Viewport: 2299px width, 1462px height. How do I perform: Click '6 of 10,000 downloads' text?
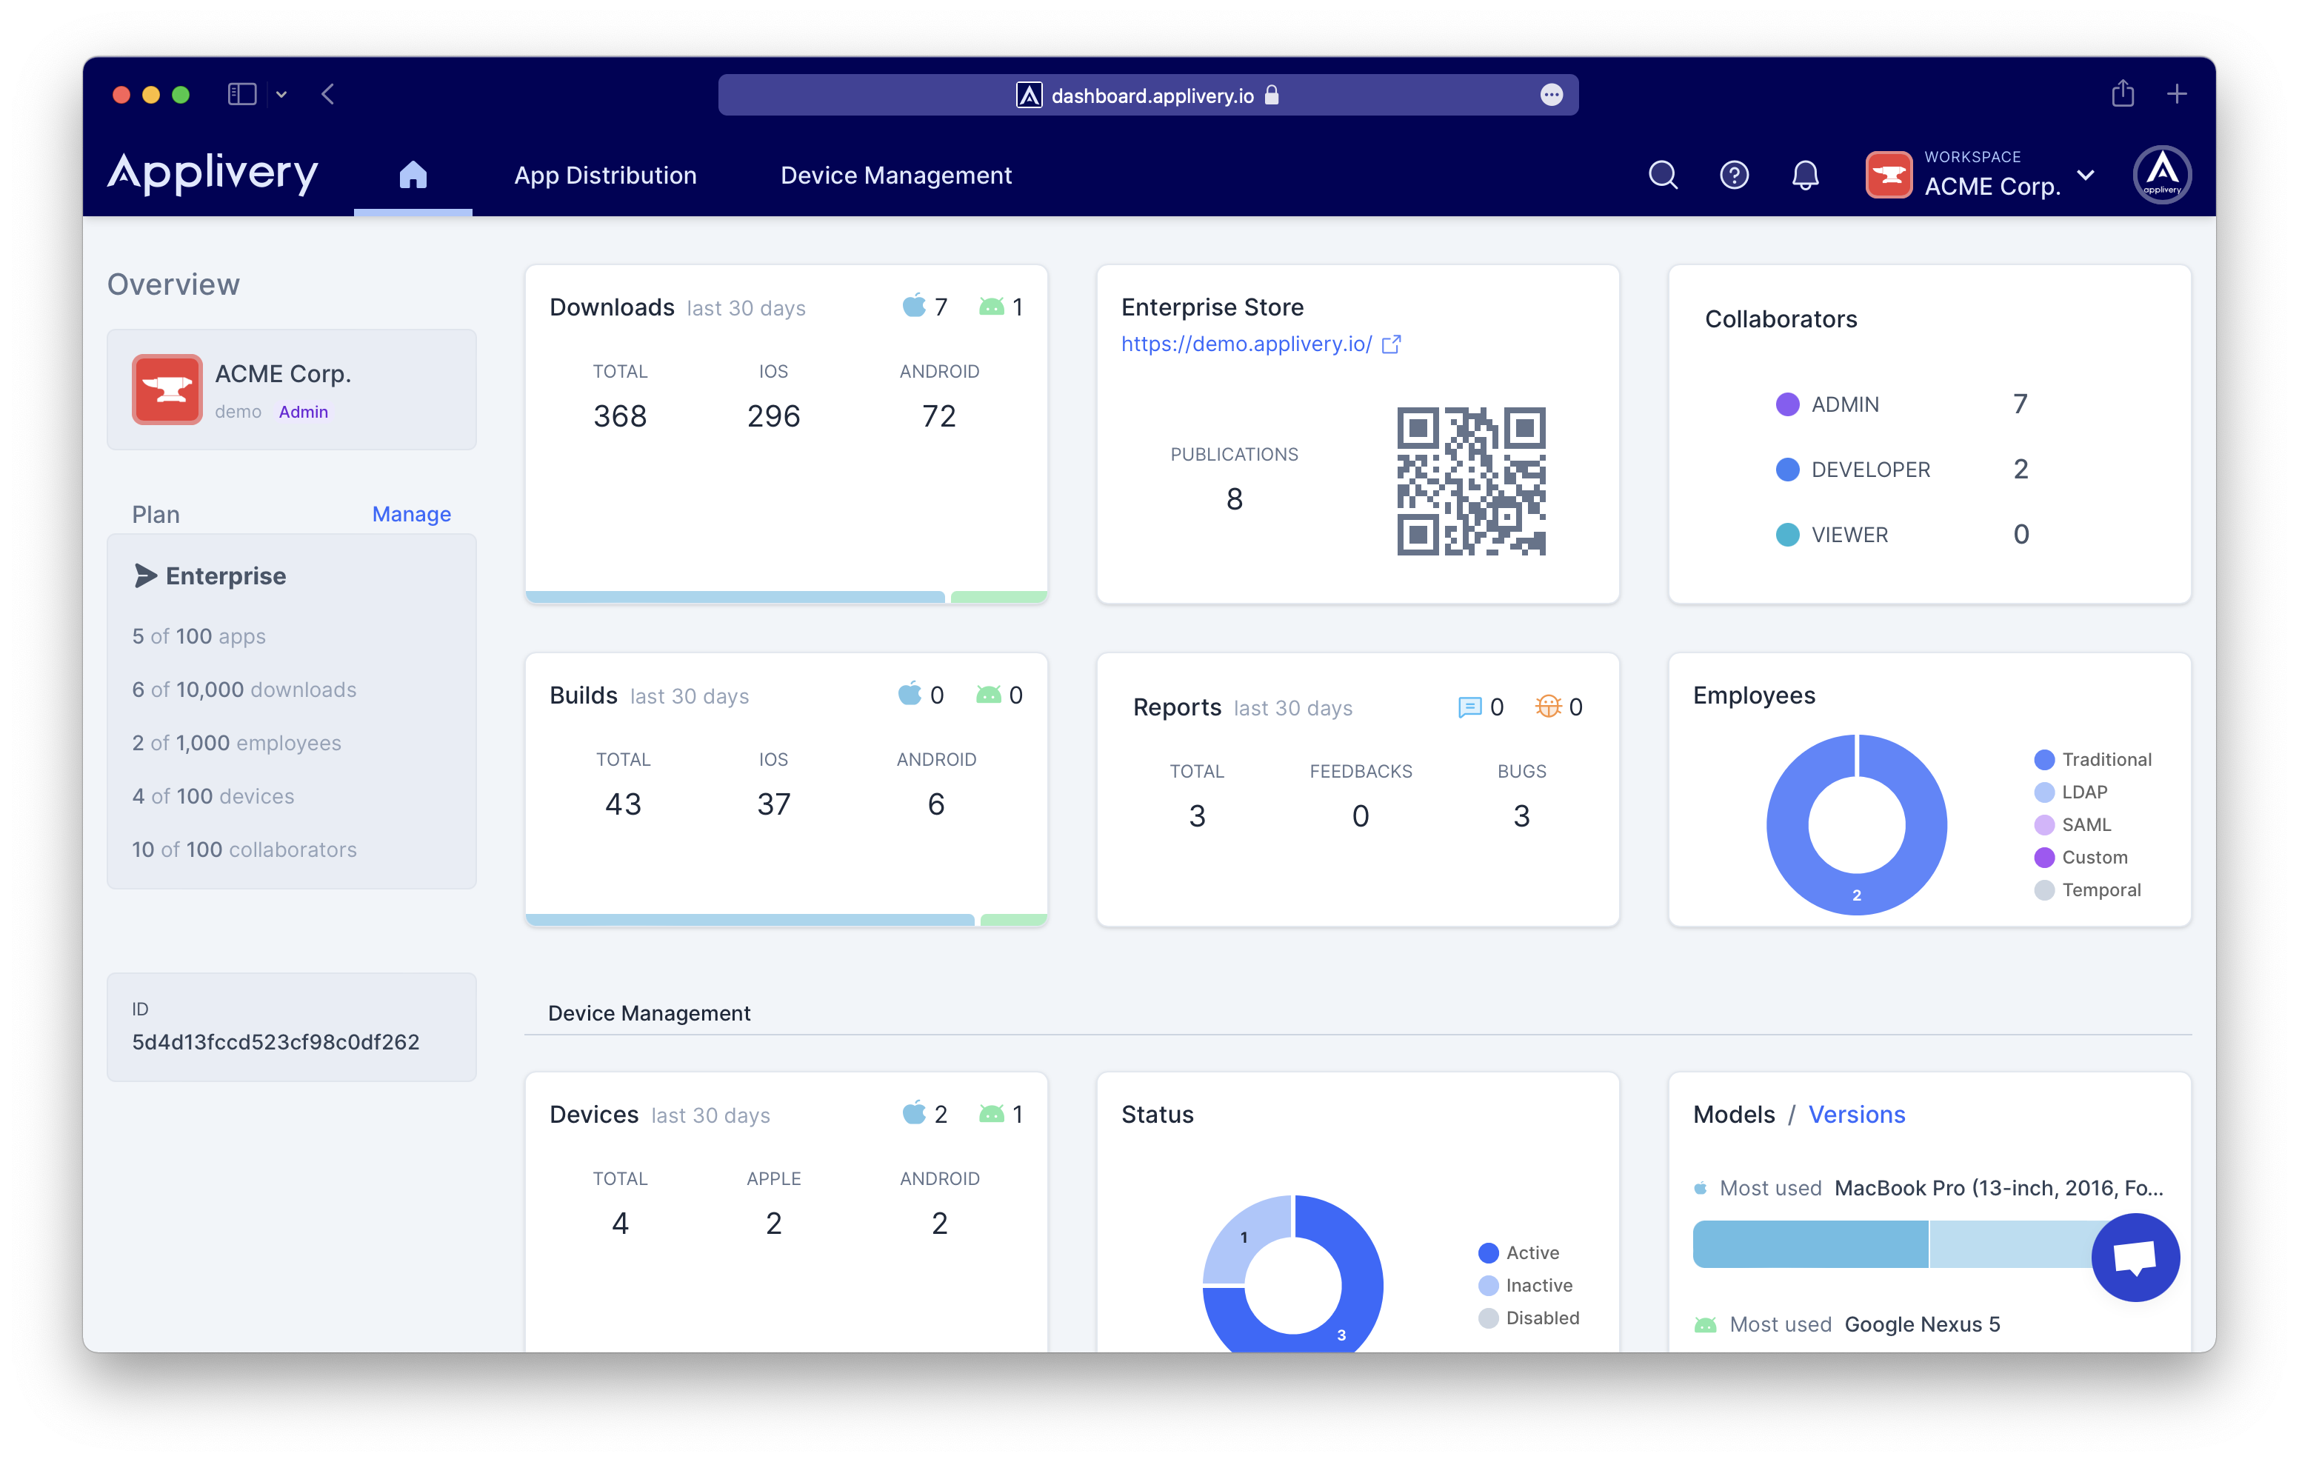(244, 690)
